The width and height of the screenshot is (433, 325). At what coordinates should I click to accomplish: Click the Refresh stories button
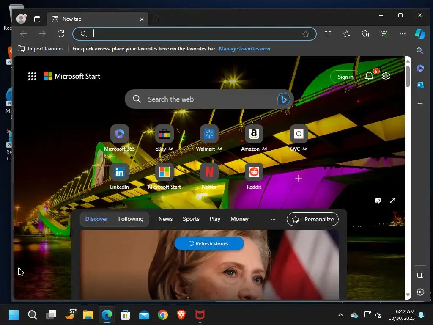pyautogui.click(x=209, y=243)
